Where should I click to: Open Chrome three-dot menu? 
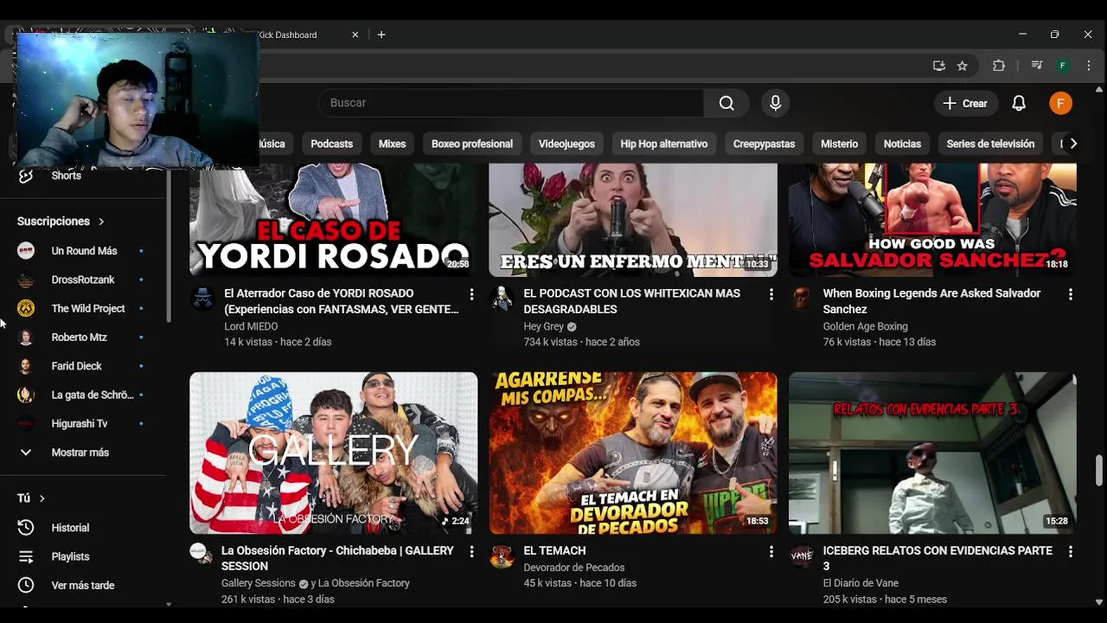pyautogui.click(x=1089, y=66)
